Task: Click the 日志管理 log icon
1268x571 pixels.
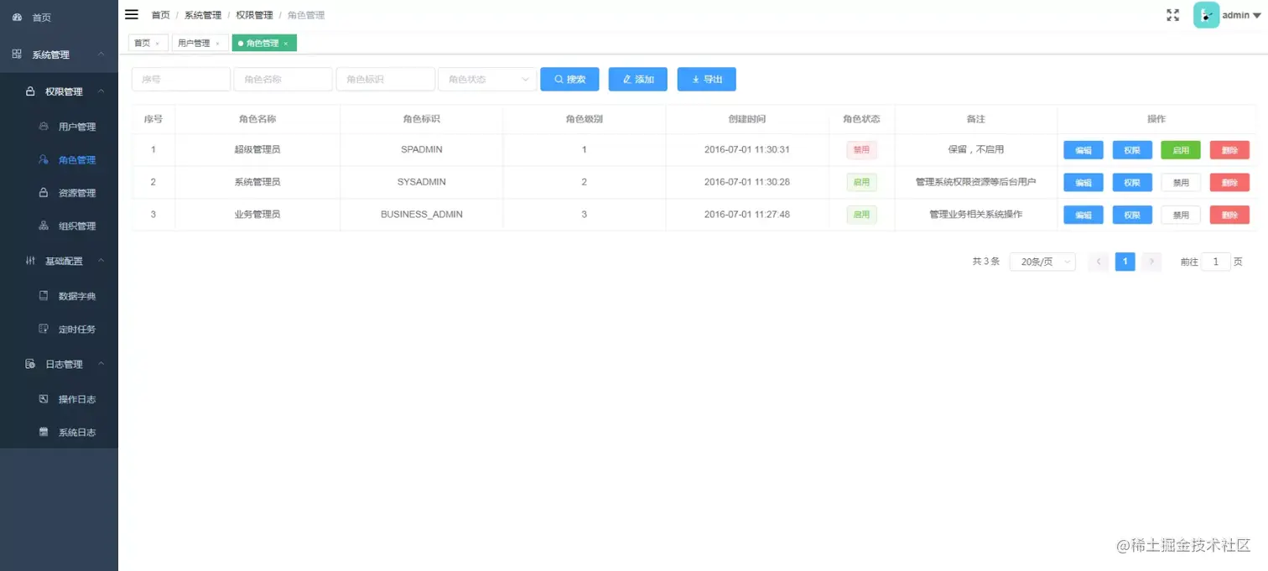Action: pyautogui.click(x=30, y=364)
